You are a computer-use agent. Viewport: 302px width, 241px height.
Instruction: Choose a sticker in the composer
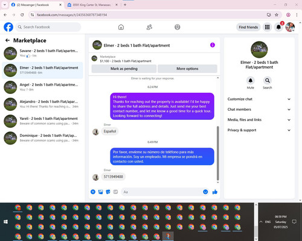tap(108, 192)
